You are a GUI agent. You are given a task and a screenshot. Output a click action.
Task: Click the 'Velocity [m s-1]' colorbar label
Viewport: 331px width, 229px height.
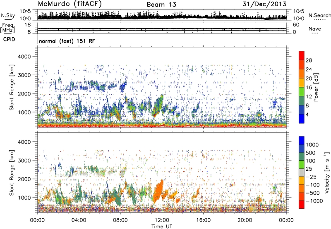327,172
